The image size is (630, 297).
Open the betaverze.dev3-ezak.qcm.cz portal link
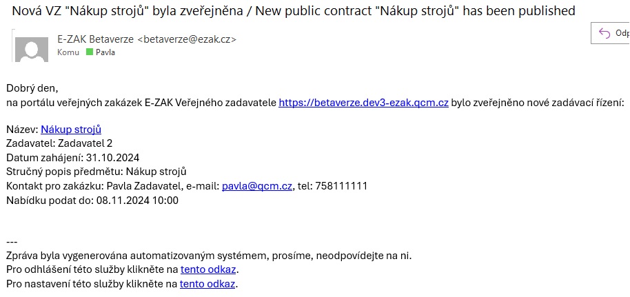click(x=363, y=103)
